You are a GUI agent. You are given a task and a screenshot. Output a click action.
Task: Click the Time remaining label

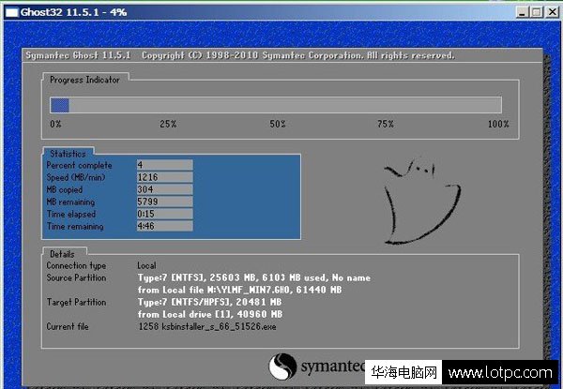pos(75,226)
